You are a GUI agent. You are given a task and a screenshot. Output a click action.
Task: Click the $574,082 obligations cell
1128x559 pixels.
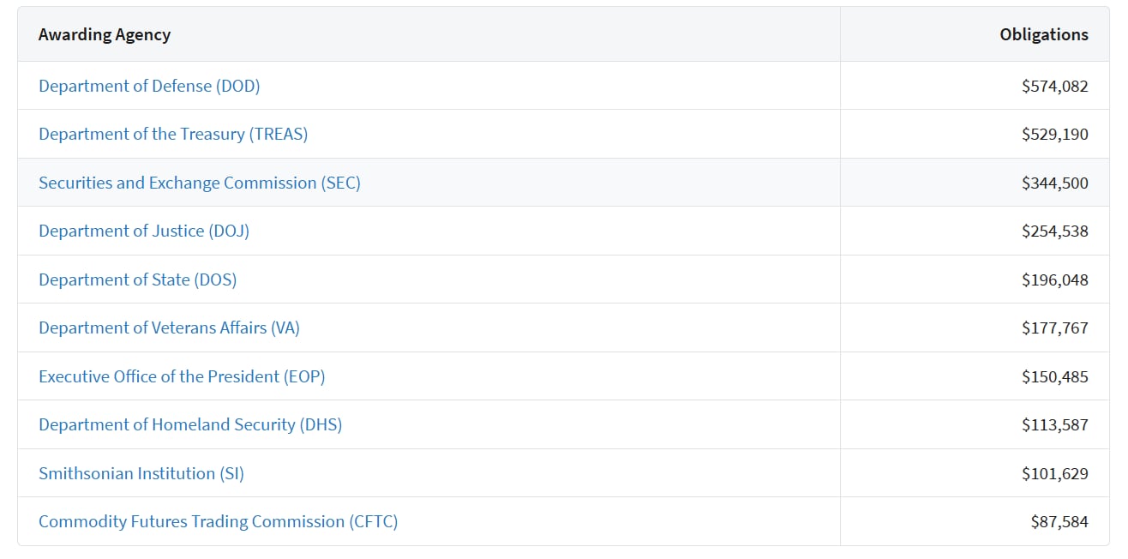point(1054,86)
